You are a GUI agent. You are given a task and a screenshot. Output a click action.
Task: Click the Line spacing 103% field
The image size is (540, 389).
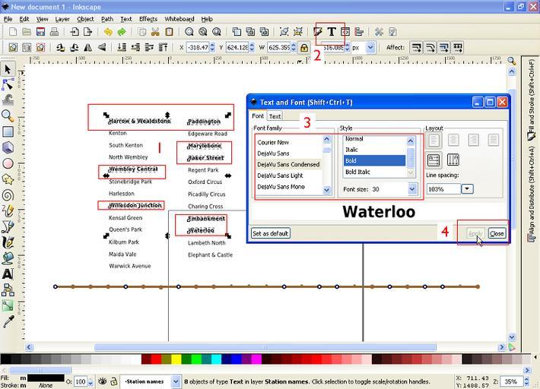pyautogui.click(x=443, y=189)
